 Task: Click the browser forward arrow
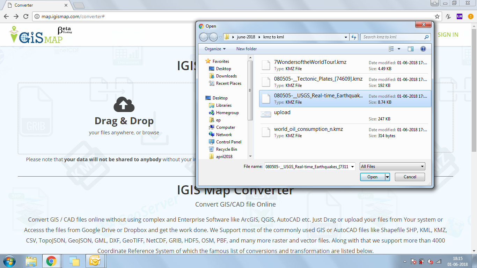pos(16,16)
